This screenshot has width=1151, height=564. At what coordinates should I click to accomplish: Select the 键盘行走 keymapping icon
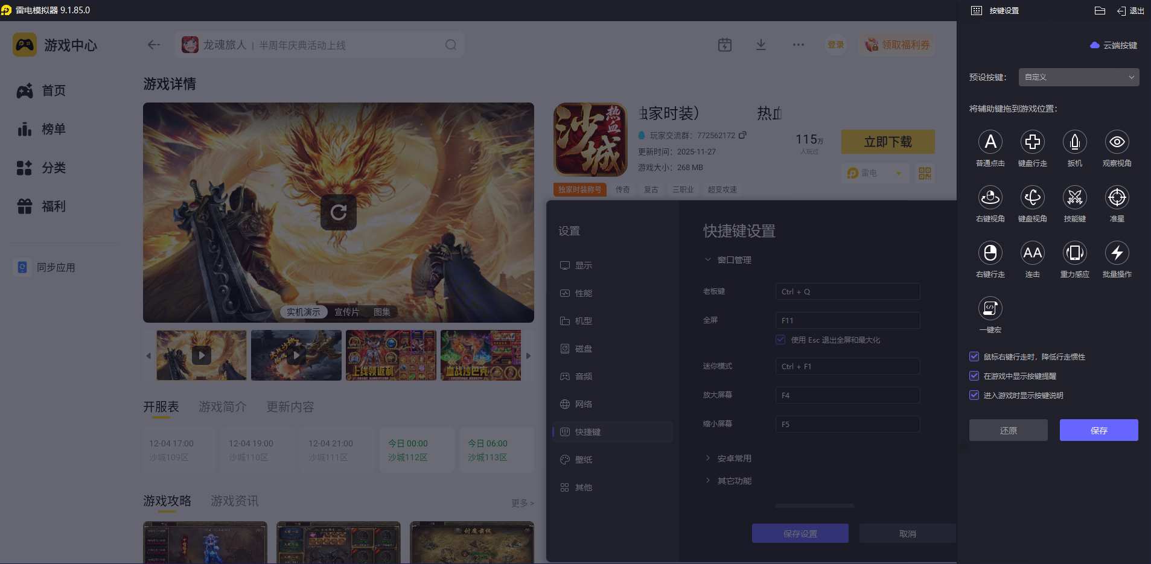pos(1031,142)
